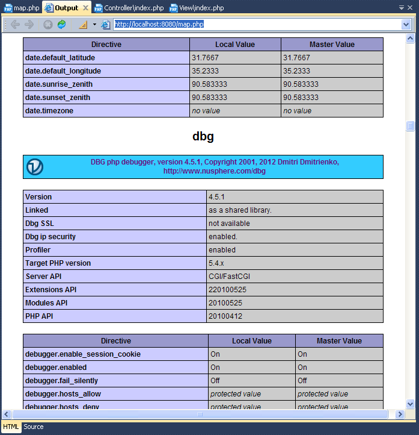Click the vertical scrollbar up arrow
Screen dimensions: 419x435
point(410,38)
